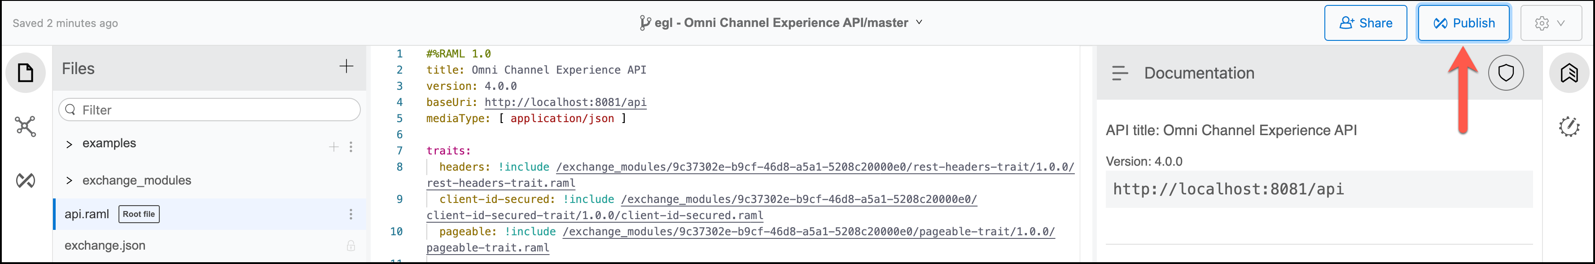Click the Publish button

click(x=1463, y=23)
